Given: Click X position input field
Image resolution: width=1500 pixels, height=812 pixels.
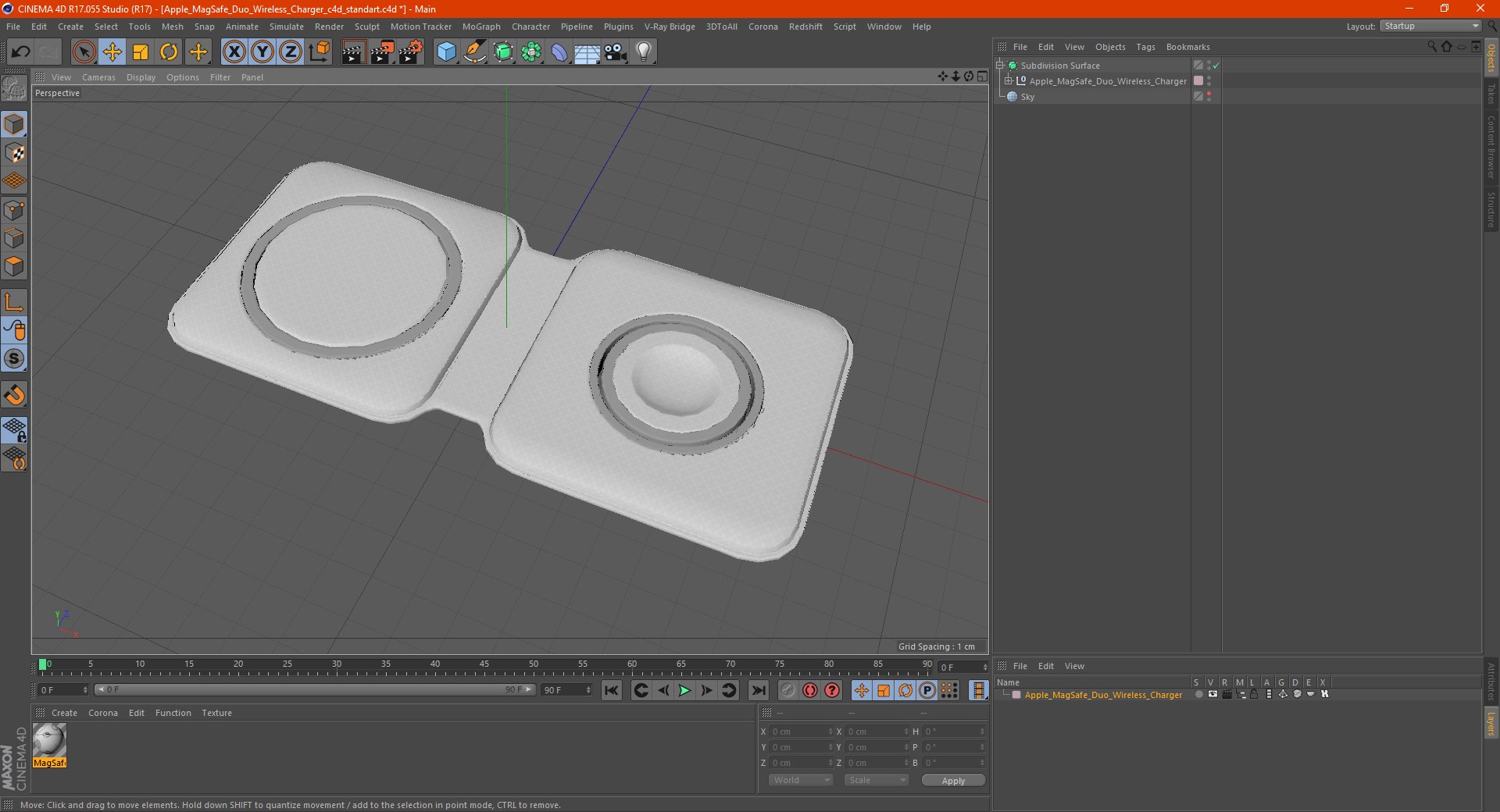Looking at the screenshot, I should [802, 732].
